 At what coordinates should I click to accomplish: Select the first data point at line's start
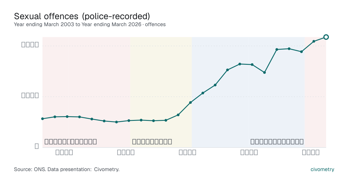(42, 119)
